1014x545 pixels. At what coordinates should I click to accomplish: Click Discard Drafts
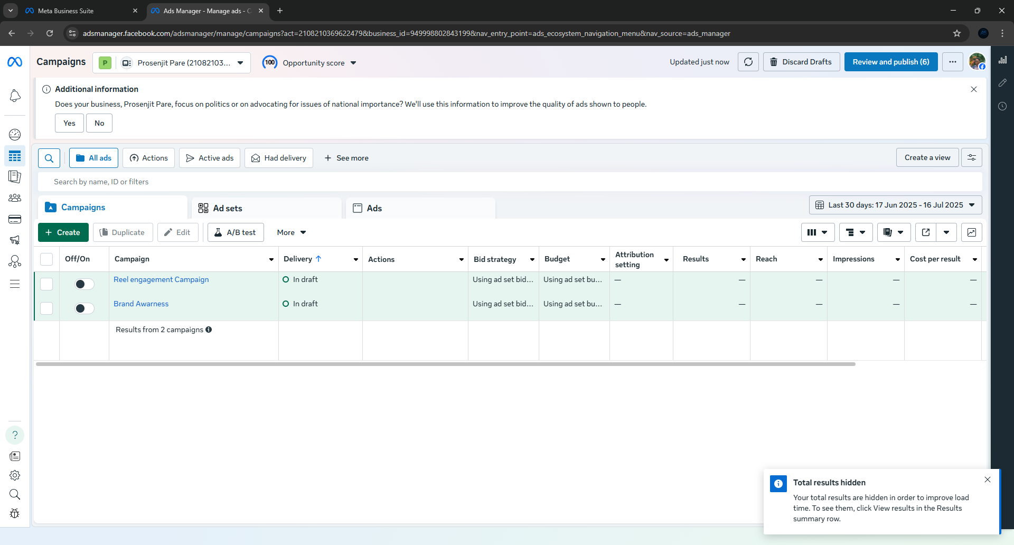pos(801,62)
